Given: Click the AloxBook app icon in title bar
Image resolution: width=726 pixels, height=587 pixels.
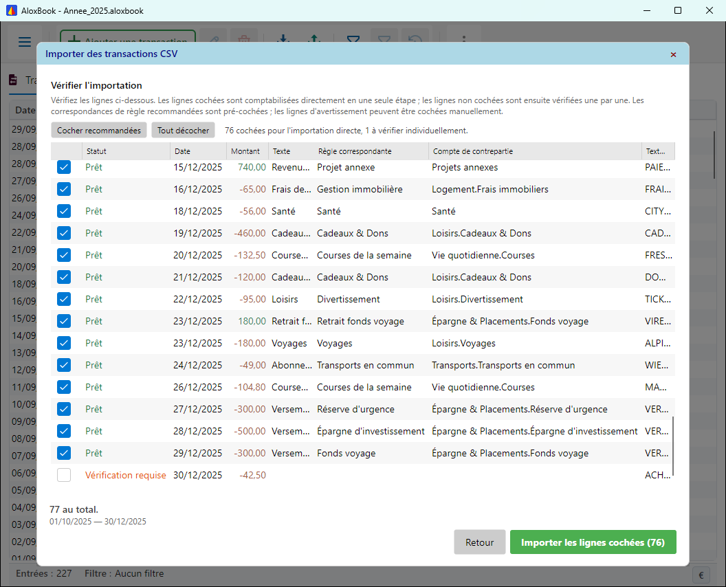Looking at the screenshot, I should point(11,10).
